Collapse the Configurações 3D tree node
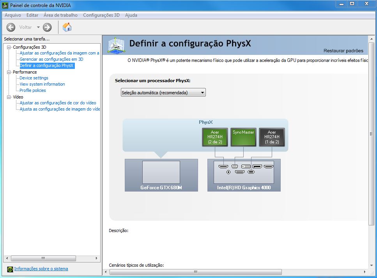The width and height of the screenshot is (377, 278). click(9, 47)
